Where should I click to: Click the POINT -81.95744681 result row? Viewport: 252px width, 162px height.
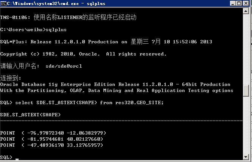pos(52,139)
